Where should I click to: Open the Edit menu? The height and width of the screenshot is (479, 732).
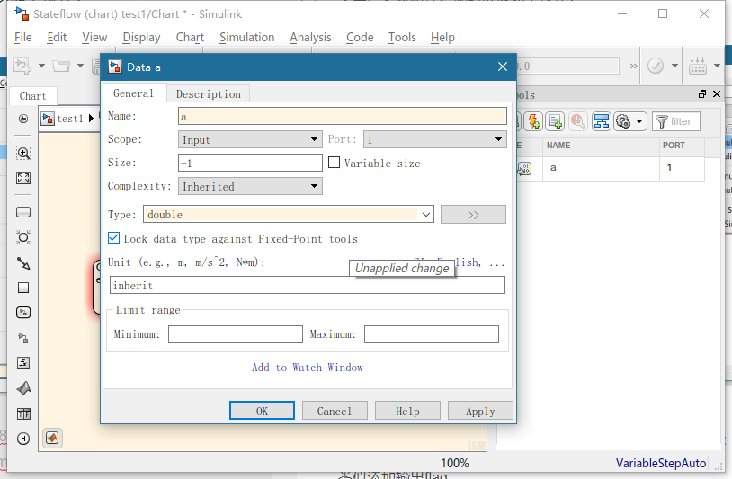coord(57,38)
